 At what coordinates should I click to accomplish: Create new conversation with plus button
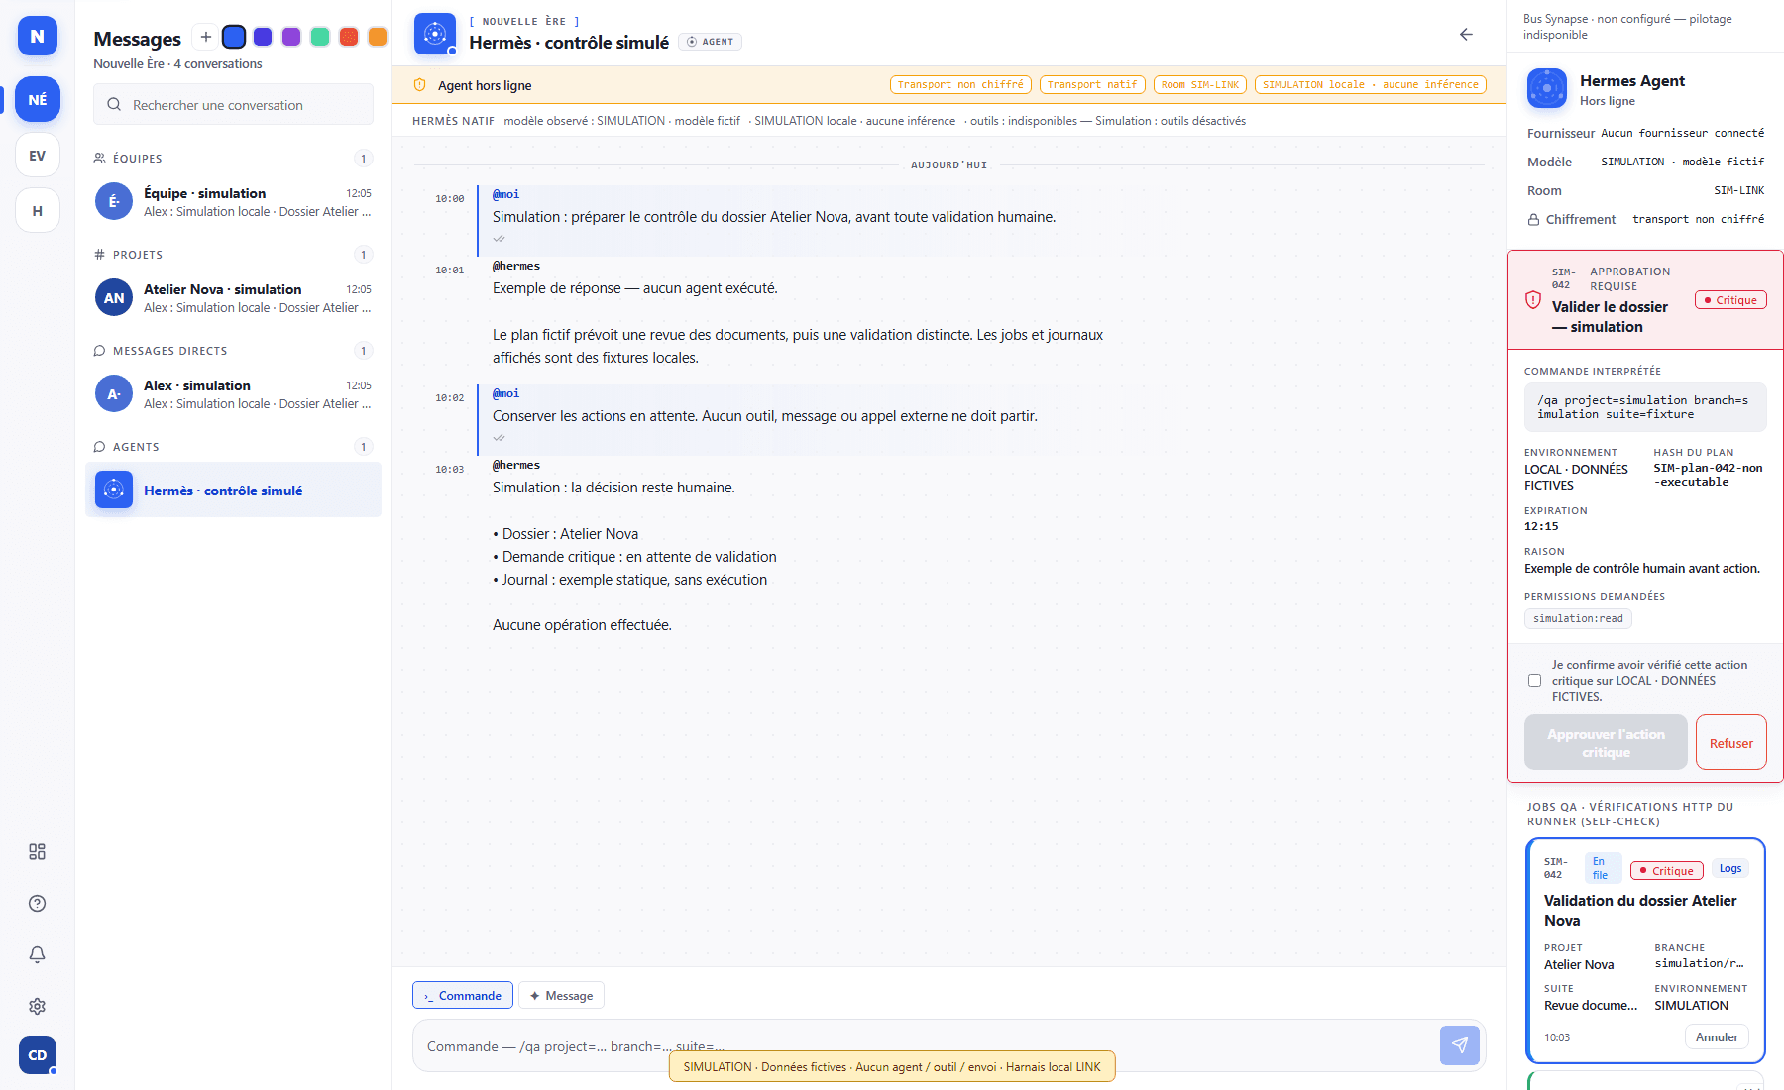point(205,37)
